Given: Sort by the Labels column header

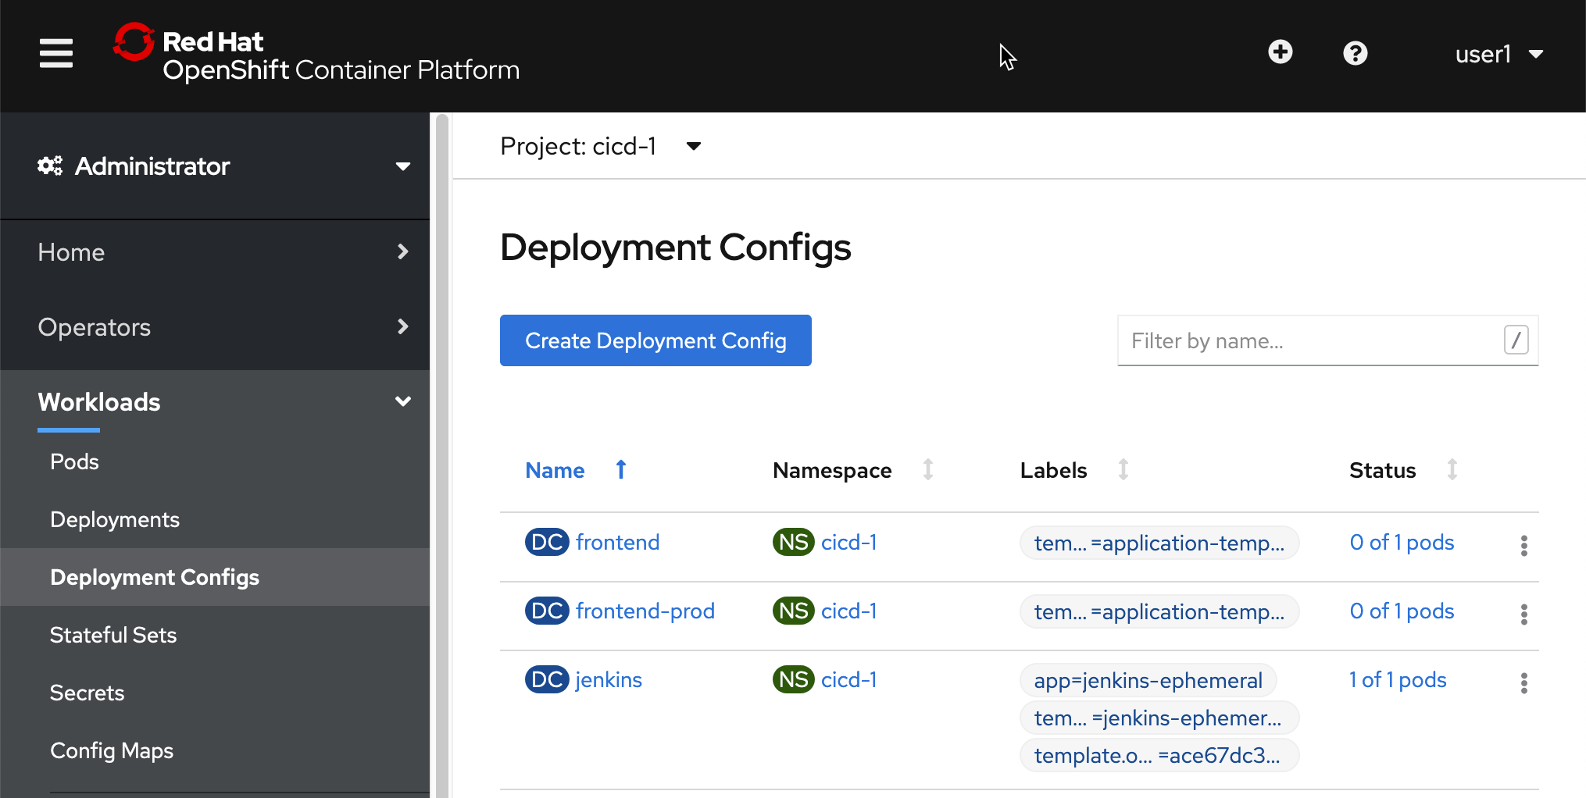Looking at the screenshot, I should pos(1053,470).
